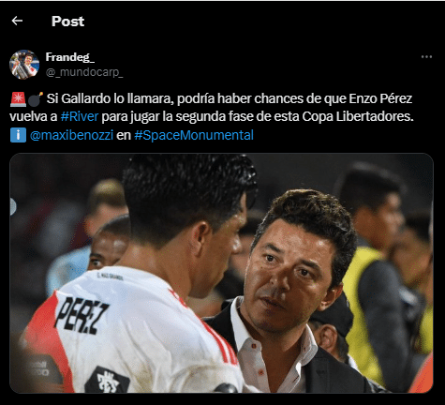Open the #SpaceMonumental hashtag

[194, 135]
